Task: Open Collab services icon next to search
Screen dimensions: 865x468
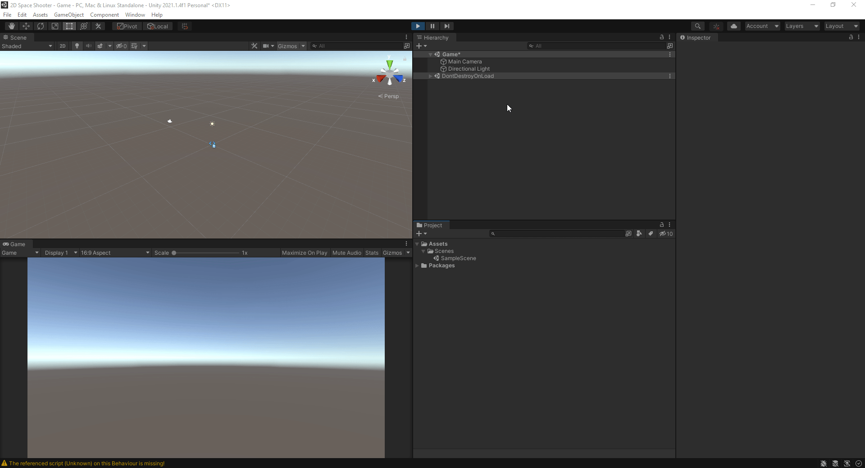Action: 716,26
